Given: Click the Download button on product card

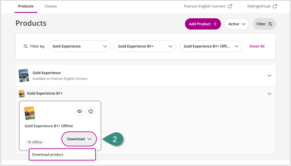Looking at the screenshot, I should click(x=79, y=139).
